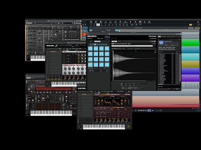This screenshot has width=201, height=150.
Task: Click the time display in Cubase transport bar
Action: [142, 110]
